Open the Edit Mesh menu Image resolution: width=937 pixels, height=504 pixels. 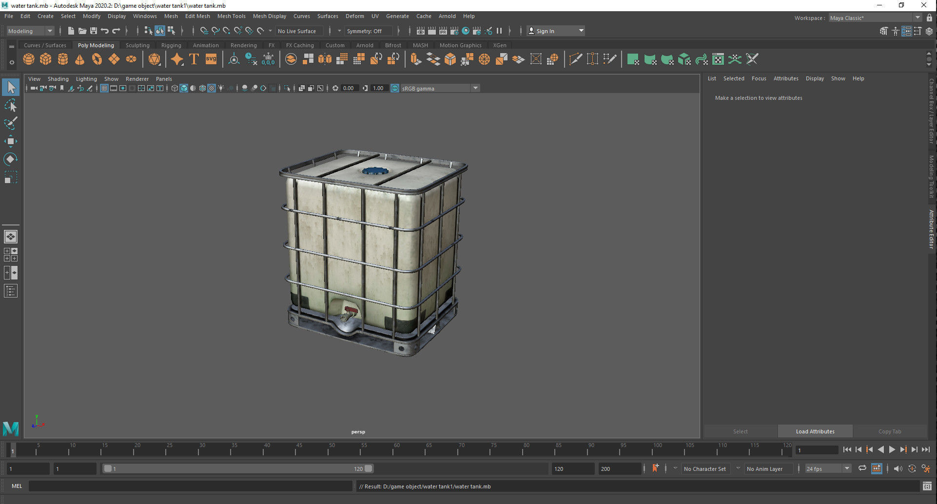pyautogui.click(x=197, y=16)
